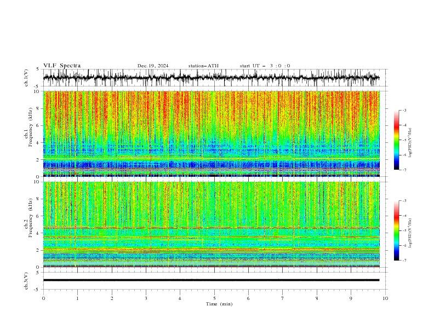434x335 pixels.
Task: Click time axis tick label "6"
Action: (248, 298)
